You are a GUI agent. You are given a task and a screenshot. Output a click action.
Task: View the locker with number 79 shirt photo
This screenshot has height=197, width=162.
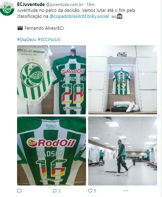tap(123, 80)
